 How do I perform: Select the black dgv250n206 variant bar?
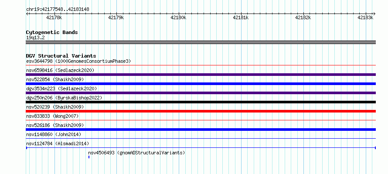[x=201, y=102]
